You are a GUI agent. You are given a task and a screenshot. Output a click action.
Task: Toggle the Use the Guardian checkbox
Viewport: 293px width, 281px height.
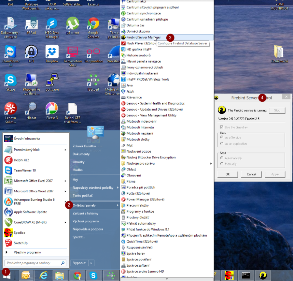(222, 127)
